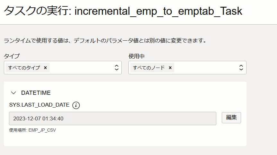Select the すべてのノード chip text
Screen dimensions: 277x155
point(149,68)
